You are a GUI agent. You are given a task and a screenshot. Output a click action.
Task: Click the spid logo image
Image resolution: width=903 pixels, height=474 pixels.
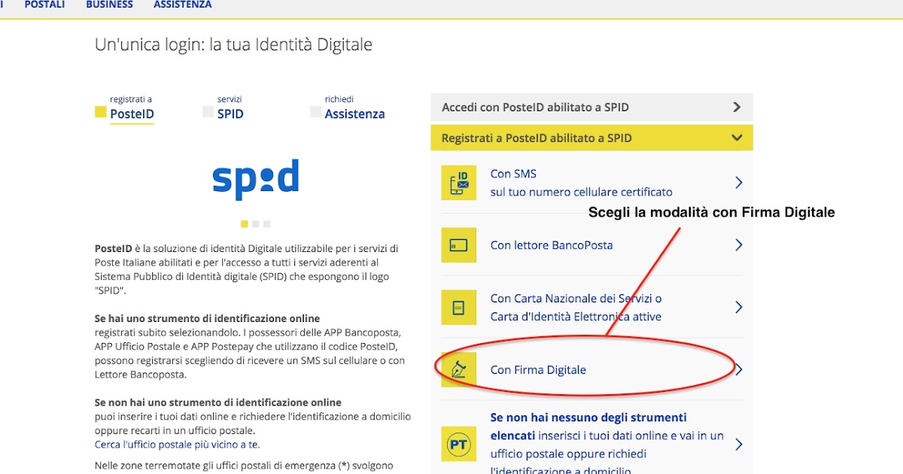256,179
